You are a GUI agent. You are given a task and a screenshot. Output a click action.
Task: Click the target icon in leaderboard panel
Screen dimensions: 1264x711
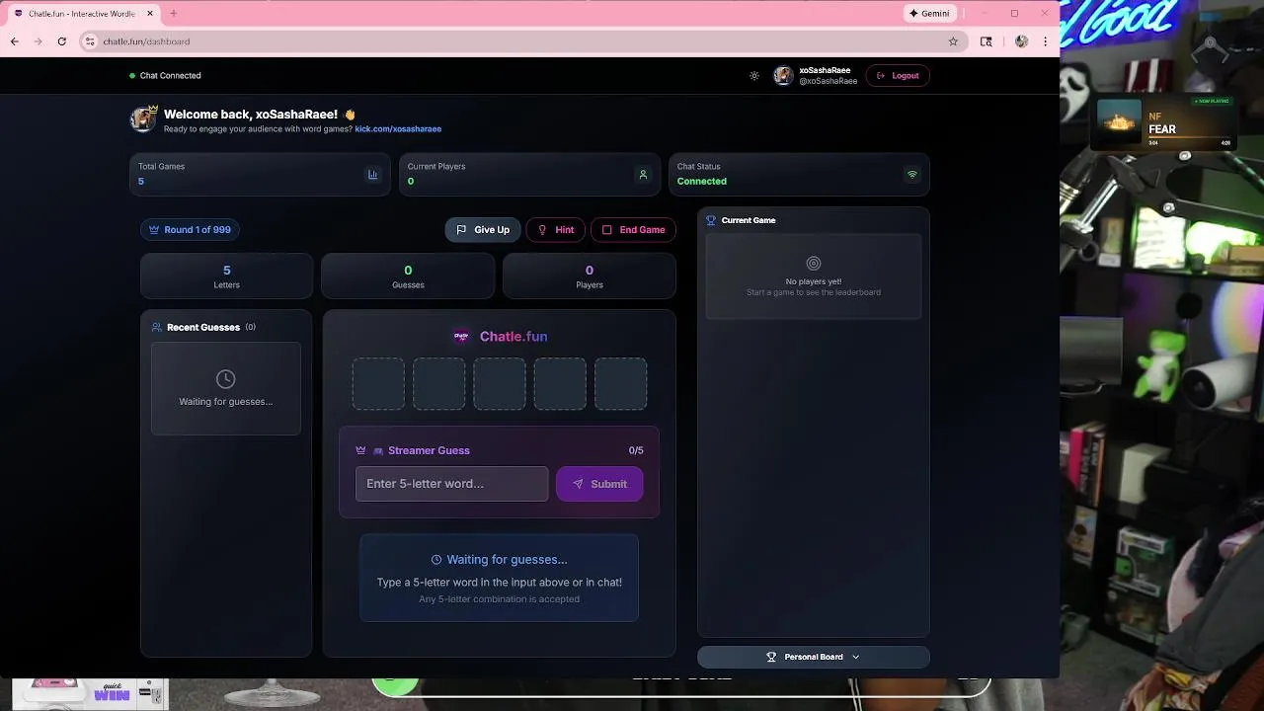[814, 264]
